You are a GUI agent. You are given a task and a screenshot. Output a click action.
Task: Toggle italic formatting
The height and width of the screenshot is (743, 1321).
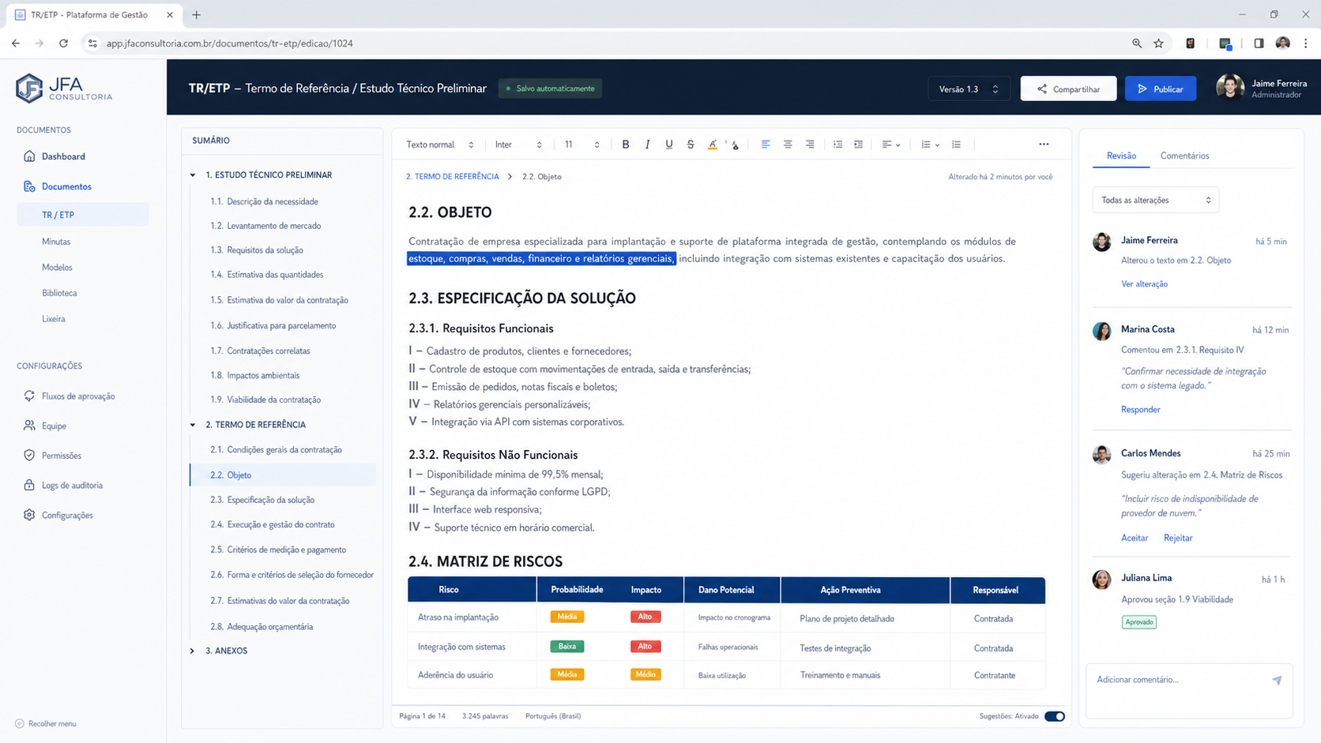[x=647, y=144]
